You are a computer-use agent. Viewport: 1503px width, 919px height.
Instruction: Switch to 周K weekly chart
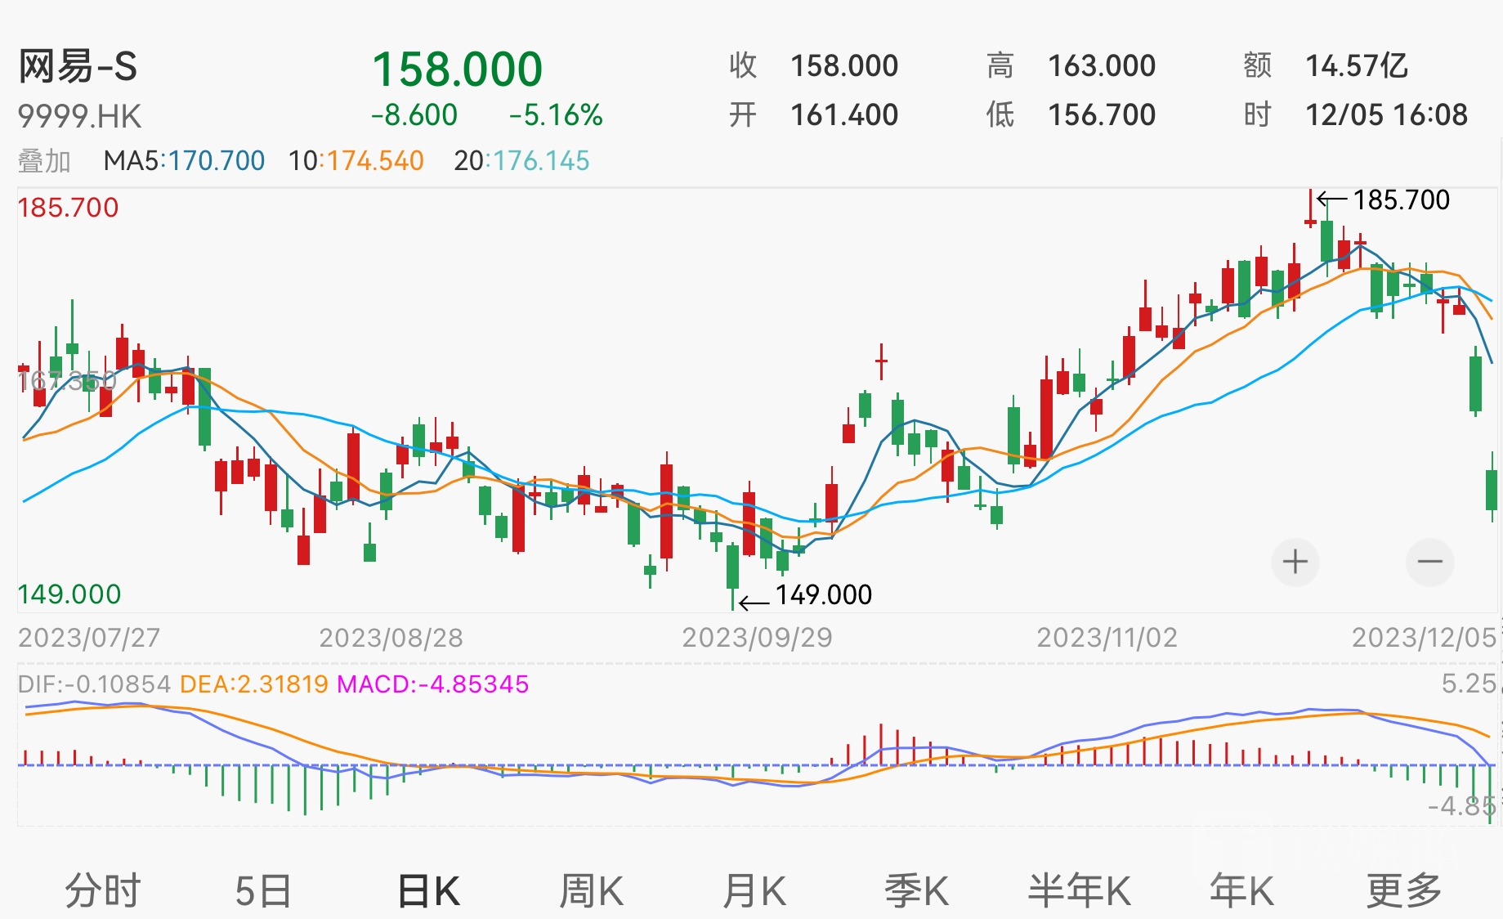591,890
